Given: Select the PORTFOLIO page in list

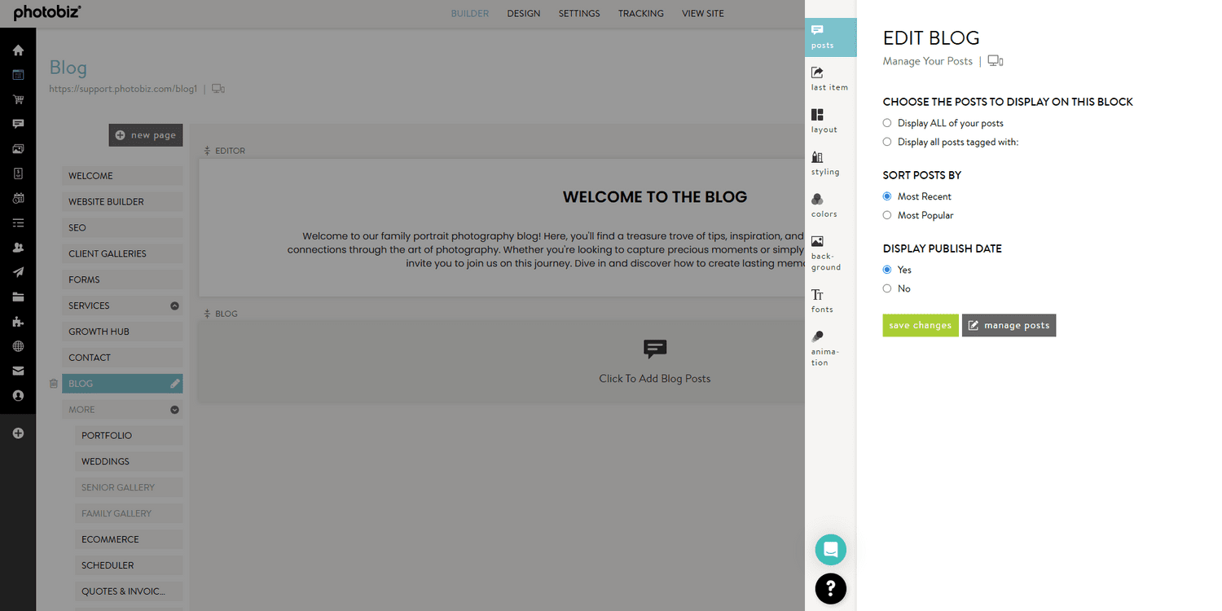Looking at the screenshot, I should tap(129, 436).
